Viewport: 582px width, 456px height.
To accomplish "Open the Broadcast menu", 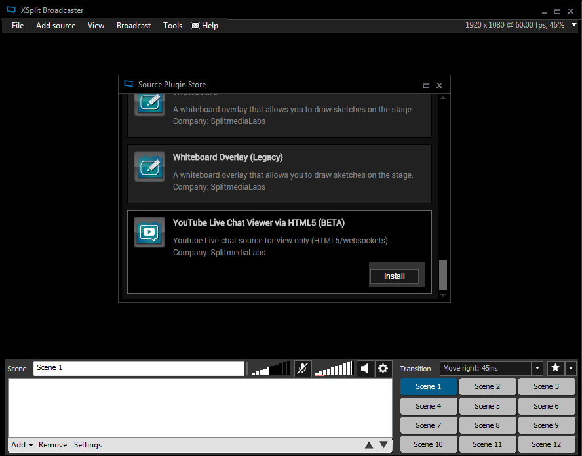I will (134, 26).
